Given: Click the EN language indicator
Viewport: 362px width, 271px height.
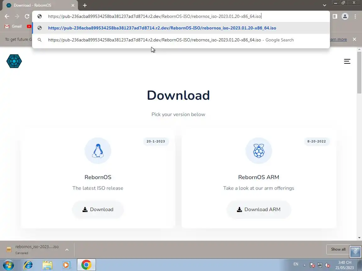Looking at the screenshot, I should [x=296, y=264].
